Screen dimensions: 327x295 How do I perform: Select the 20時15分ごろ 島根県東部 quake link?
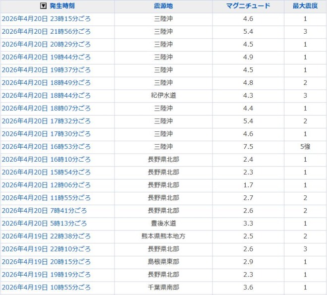click(46, 262)
